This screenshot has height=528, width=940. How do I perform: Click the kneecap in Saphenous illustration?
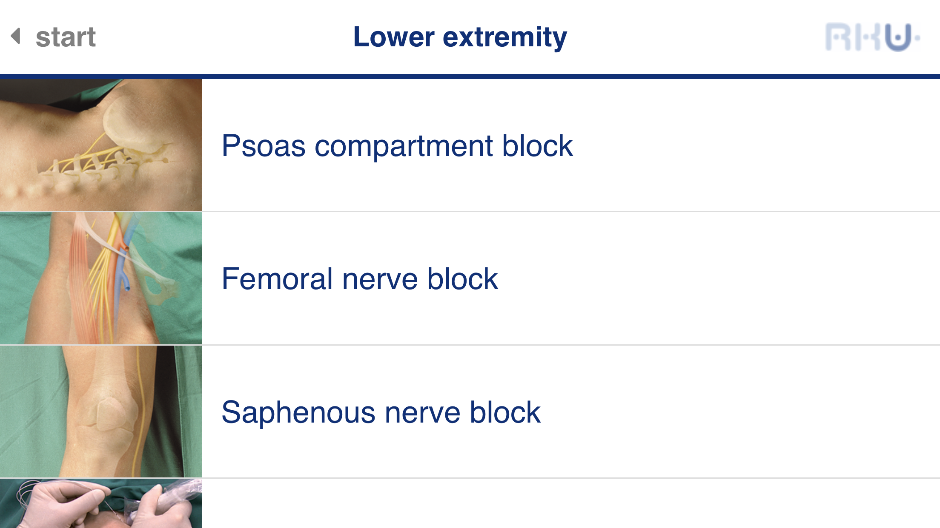point(112,412)
